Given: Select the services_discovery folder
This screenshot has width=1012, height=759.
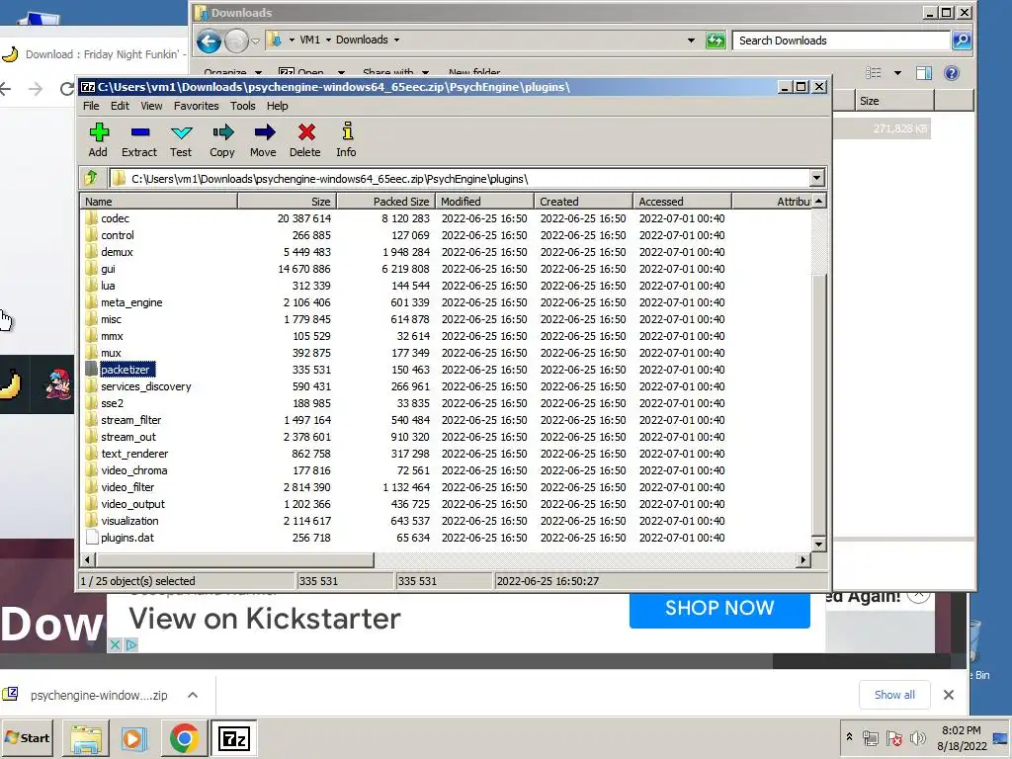Looking at the screenshot, I should (x=146, y=386).
